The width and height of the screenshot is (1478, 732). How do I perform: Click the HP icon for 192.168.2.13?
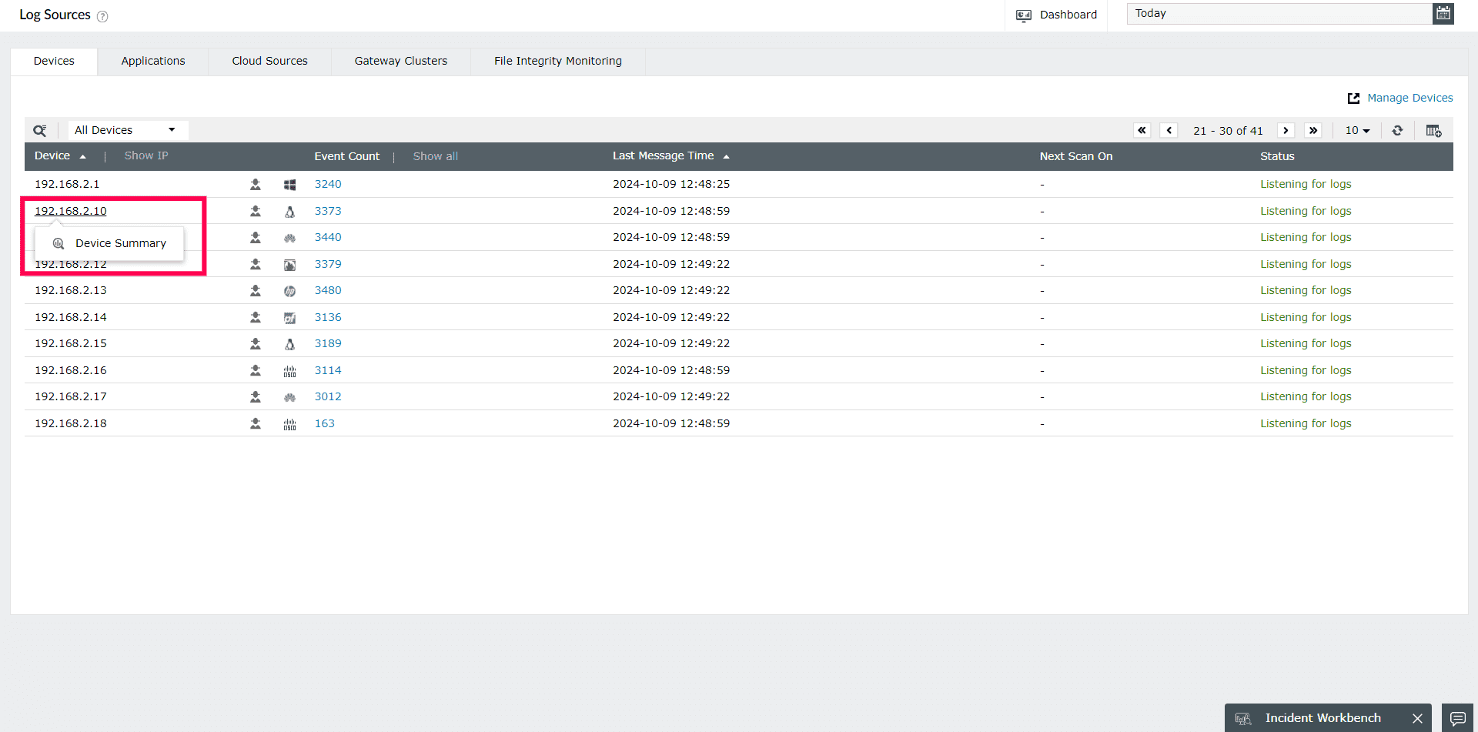click(x=289, y=291)
